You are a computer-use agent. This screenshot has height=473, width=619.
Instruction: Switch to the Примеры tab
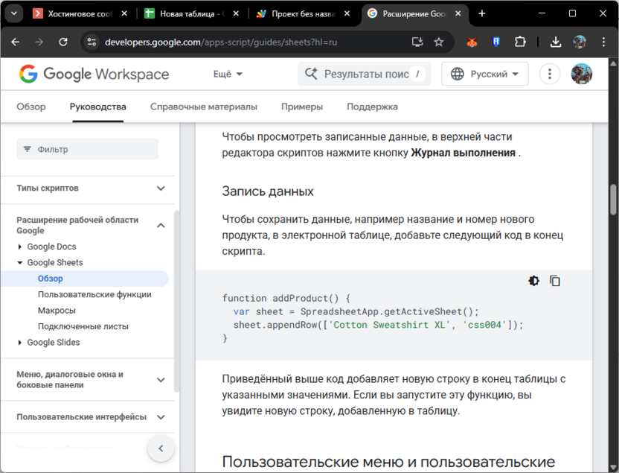click(301, 107)
